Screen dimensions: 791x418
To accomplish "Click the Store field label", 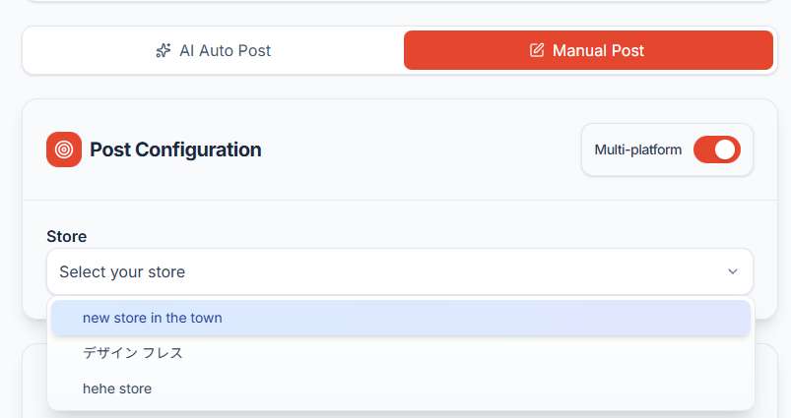I will tap(67, 236).
